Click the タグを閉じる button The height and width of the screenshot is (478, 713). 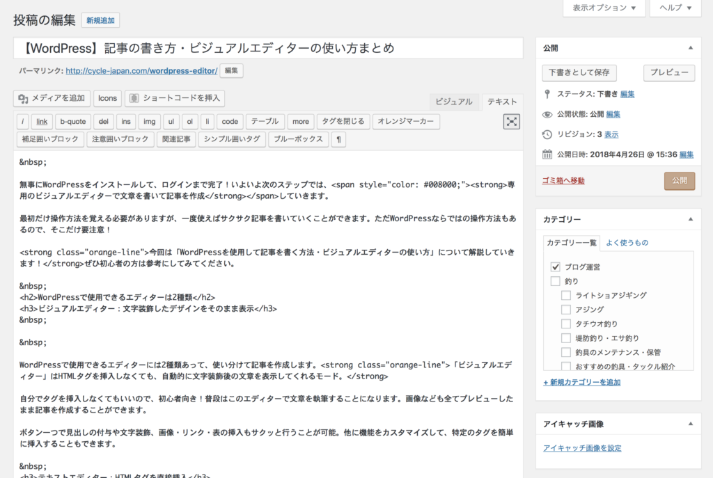click(x=343, y=122)
